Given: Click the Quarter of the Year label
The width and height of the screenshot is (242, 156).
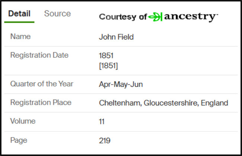Looking at the screenshot, I should pos(42,84).
